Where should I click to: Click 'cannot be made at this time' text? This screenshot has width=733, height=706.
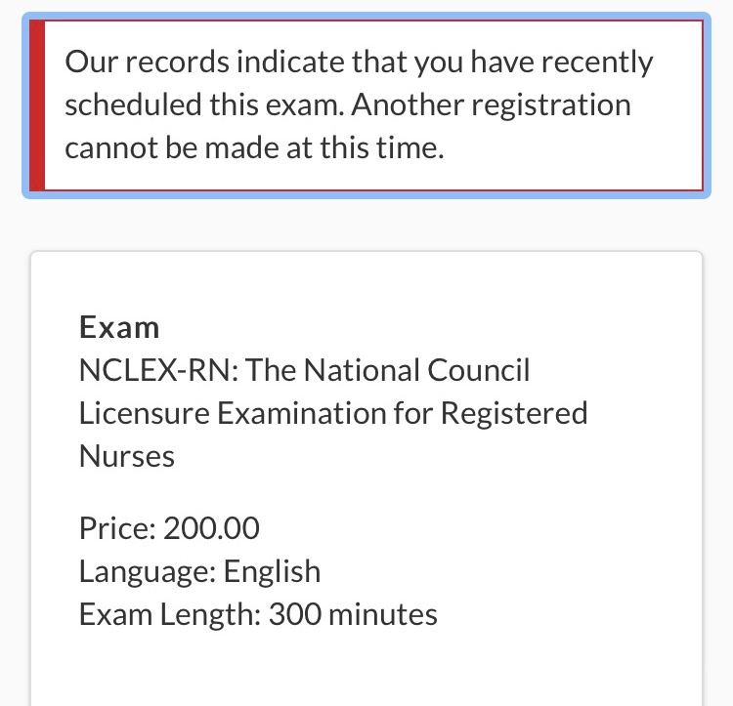254,148
